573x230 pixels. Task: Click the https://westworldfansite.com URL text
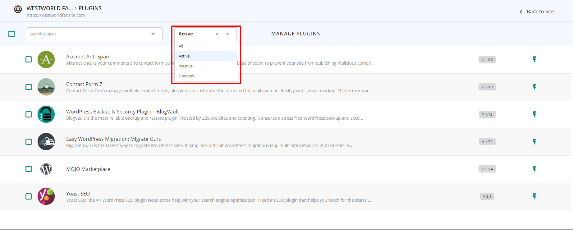tap(56, 15)
